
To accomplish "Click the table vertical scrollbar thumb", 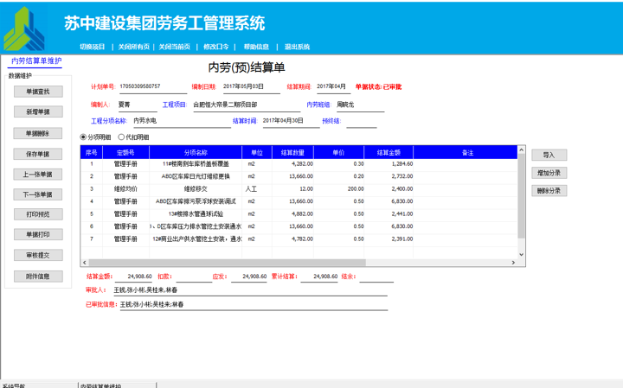I will click(x=521, y=196).
